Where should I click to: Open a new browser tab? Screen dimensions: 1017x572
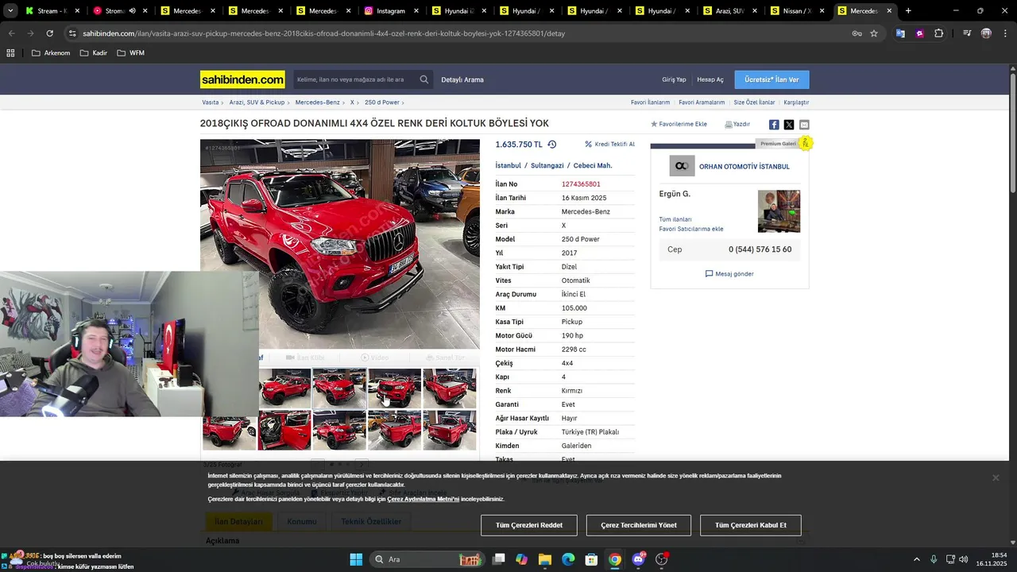tap(908, 11)
